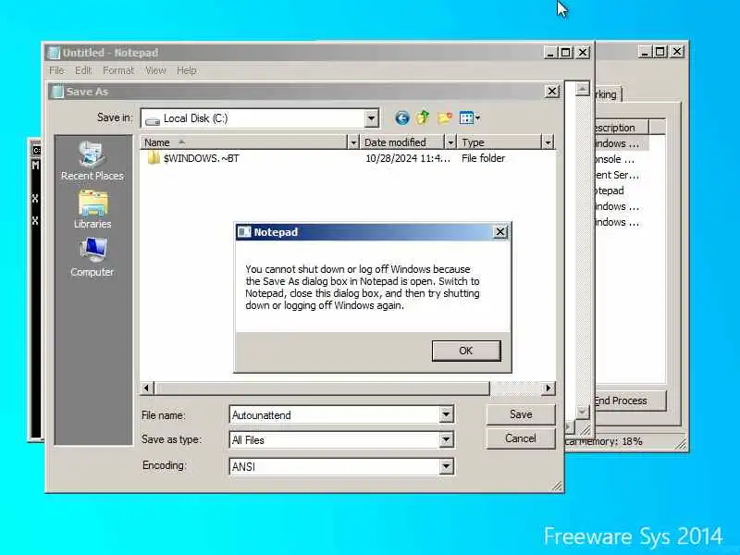Expand the File name dropdown arrow
This screenshot has width=740, height=555.
(446, 414)
